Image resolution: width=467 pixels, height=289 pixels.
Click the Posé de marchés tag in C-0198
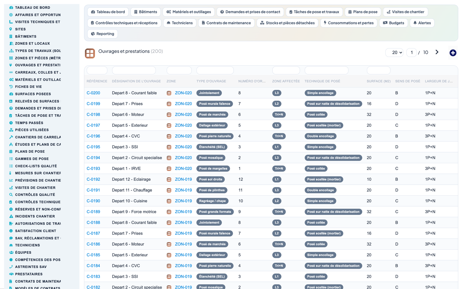pos(212,114)
